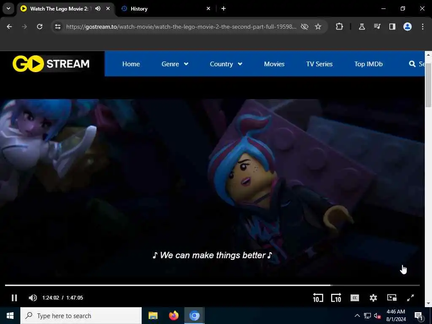This screenshot has width=432, height=324.
Task: Click the crossed-eye tracking protection icon
Action: [x=305, y=27]
